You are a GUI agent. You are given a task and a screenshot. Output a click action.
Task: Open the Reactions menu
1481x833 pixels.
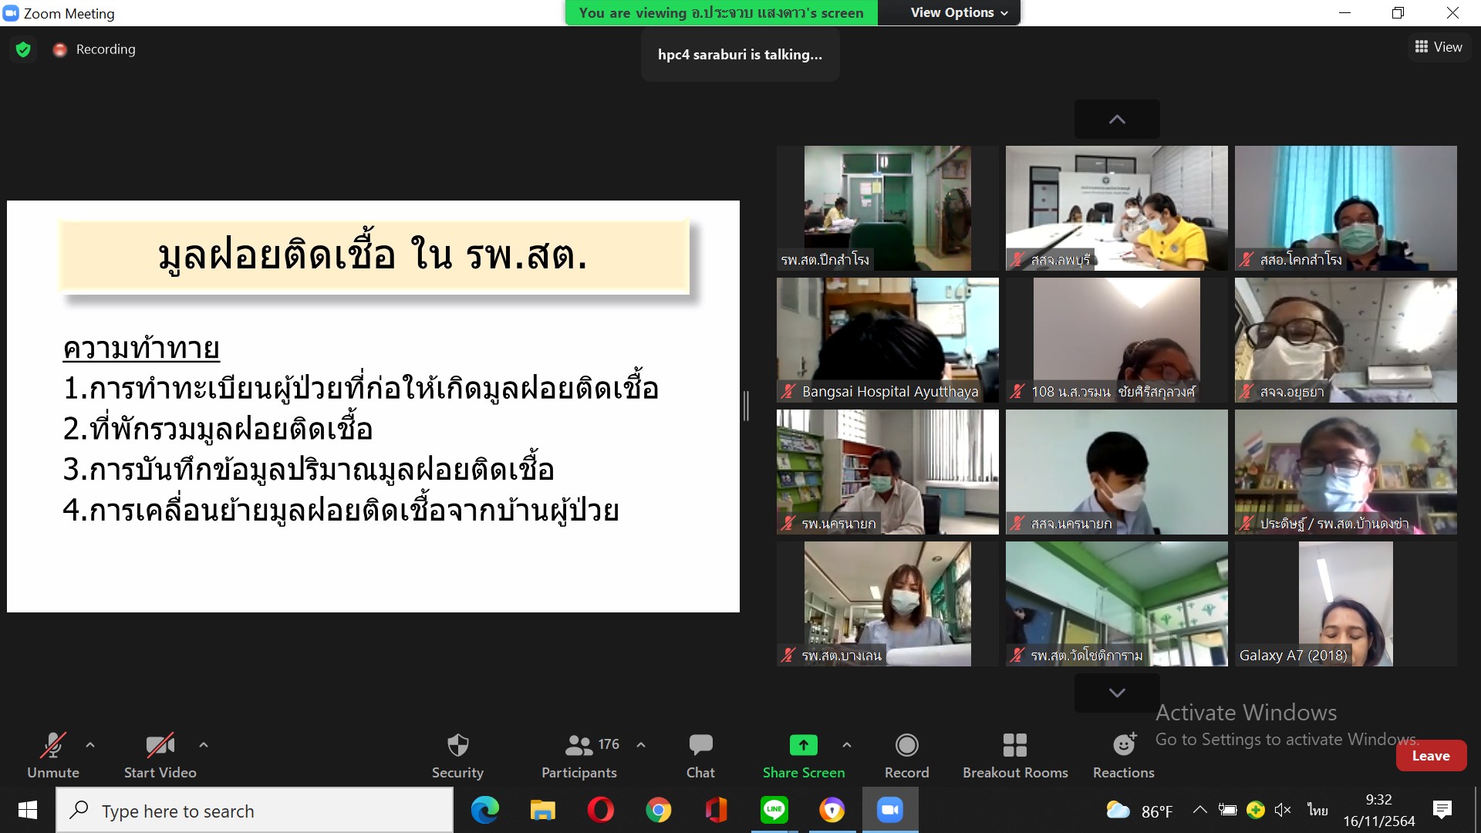tap(1124, 755)
